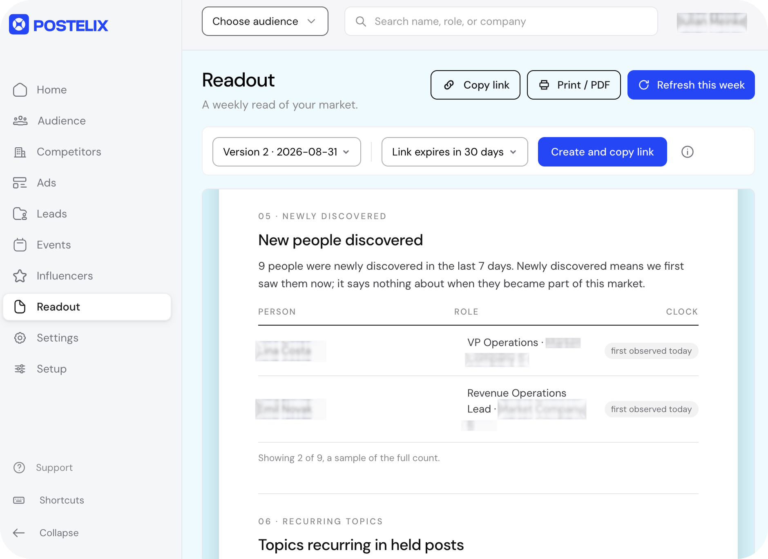Click the Postelix logo icon

19,24
